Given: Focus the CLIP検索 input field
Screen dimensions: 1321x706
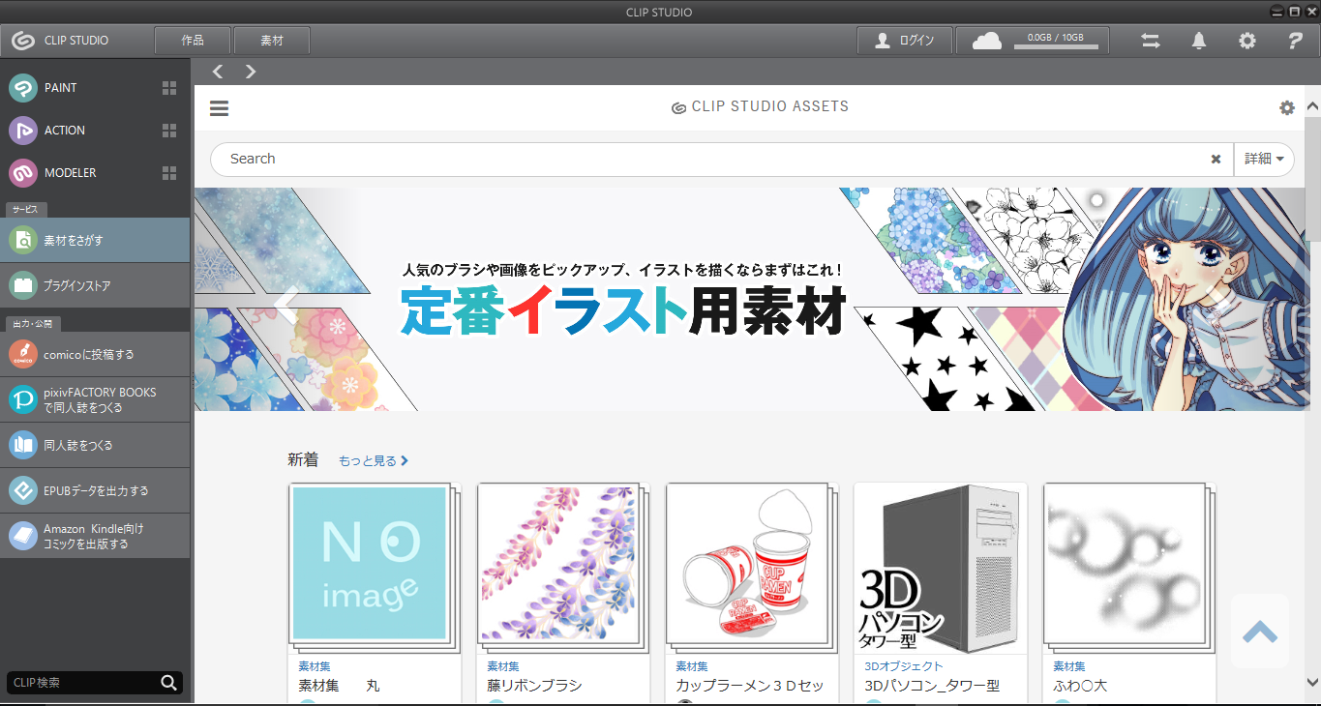Looking at the screenshot, I should (x=81, y=684).
